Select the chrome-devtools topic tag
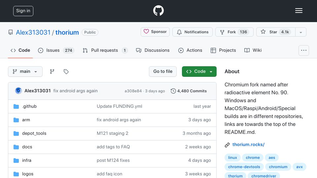This screenshot has height=178, width=317. 244,167
